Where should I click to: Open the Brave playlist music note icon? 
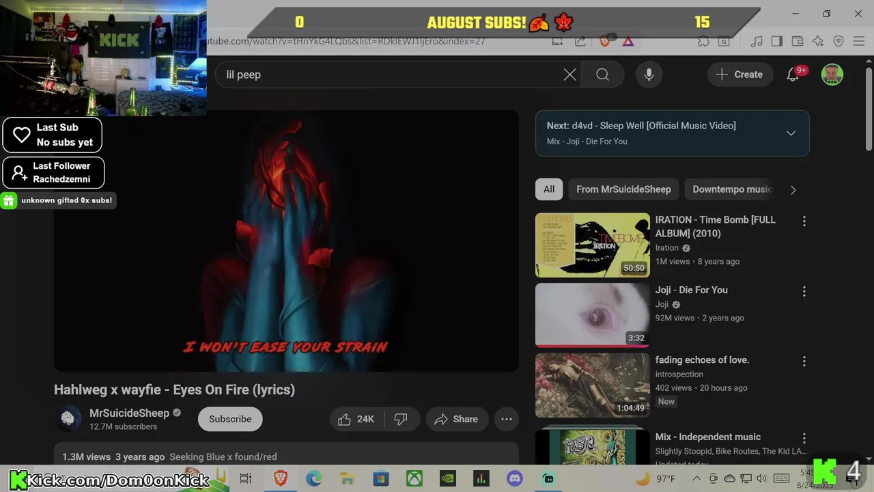point(756,41)
